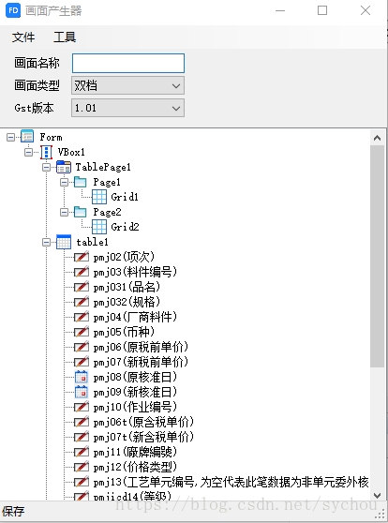
Task: Open the 文件 menu
Action: (x=23, y=37)
